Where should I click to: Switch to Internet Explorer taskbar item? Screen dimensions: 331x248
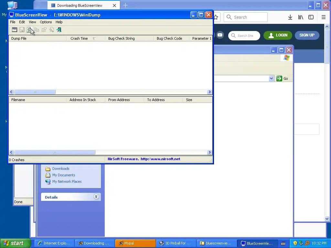(54, 243)
